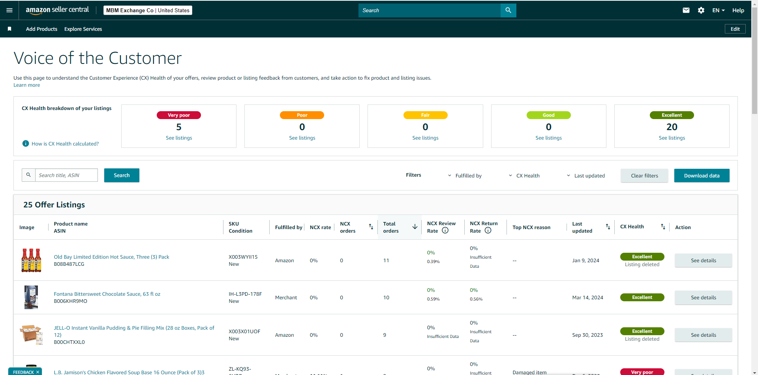Expand the CX Health filter dropdown

tap(524, 175)
